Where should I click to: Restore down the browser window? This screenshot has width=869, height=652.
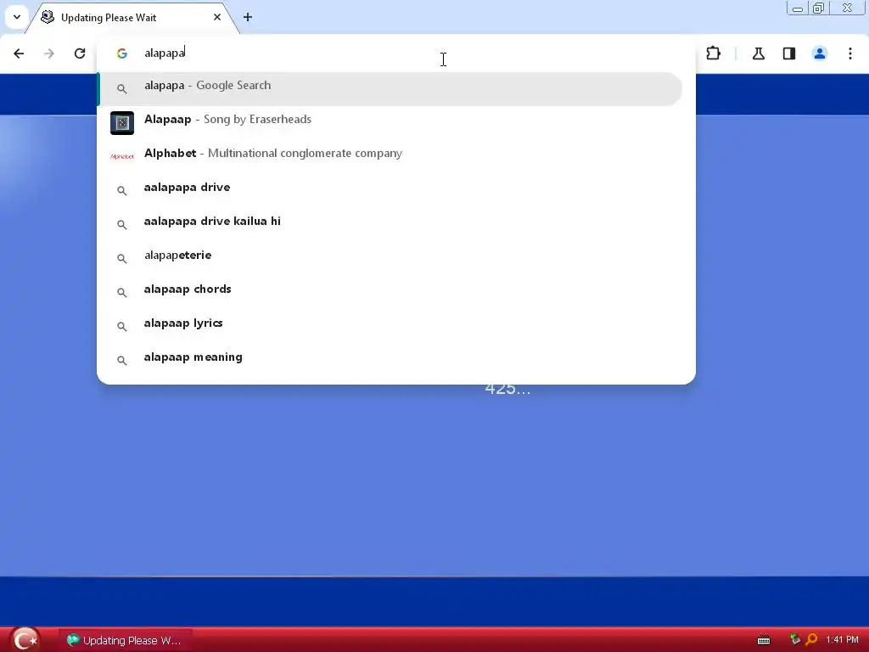(819, 8)
